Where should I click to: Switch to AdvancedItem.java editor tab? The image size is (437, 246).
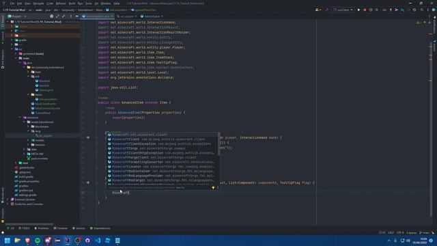(98, 16)
